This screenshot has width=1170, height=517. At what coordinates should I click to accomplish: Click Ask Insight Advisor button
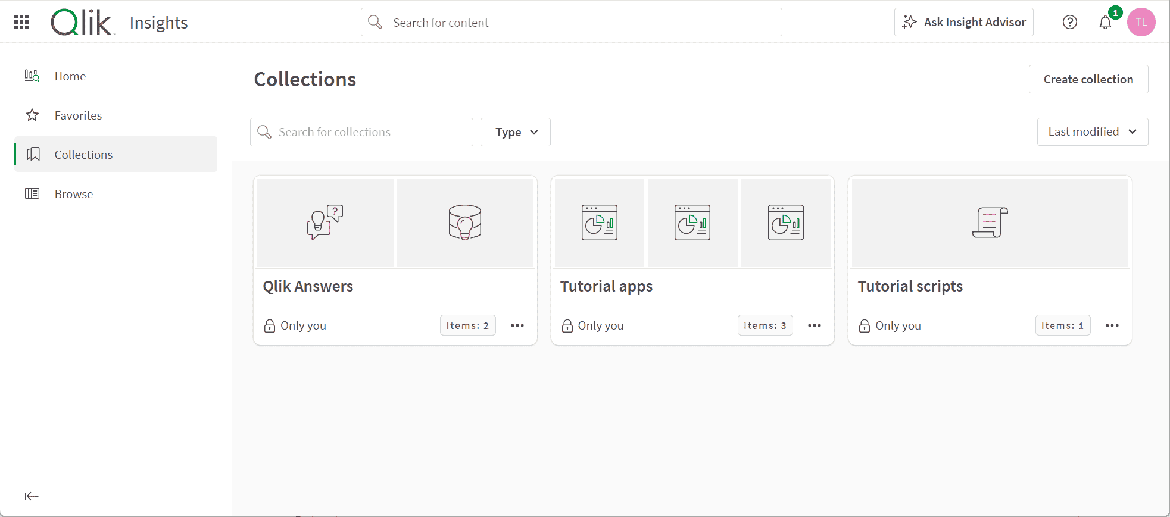pyautogui.click(x=963, y=22)
